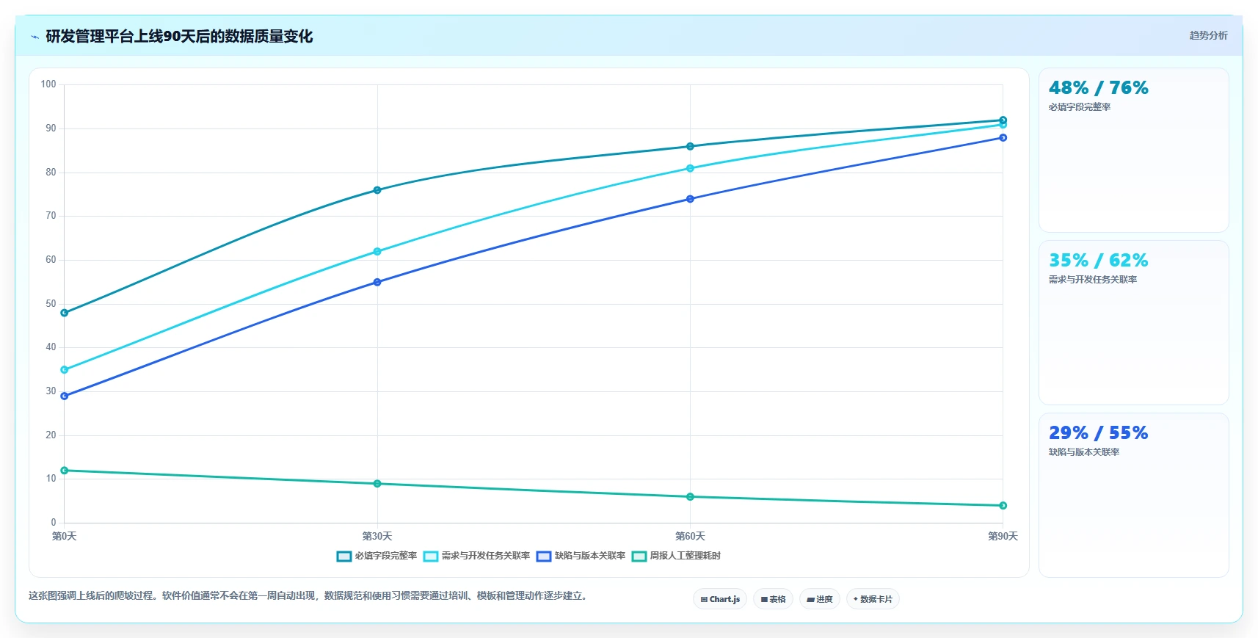Image resolution: width=1258 pixels, height=638 pixels.
Task: Click 必填字段完整率 data point at 第30天
Action: click(377, 190)
